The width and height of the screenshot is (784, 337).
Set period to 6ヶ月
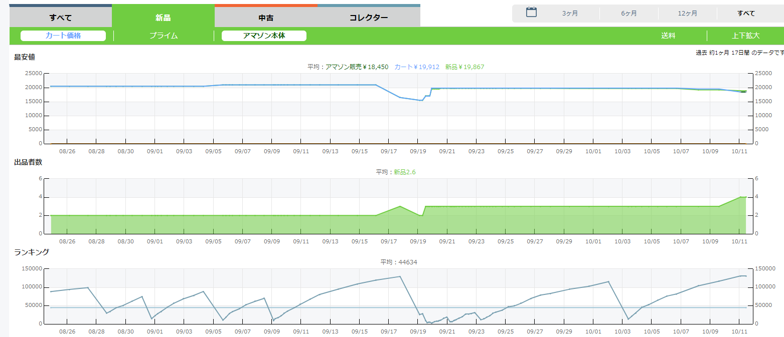coord(629,14)
